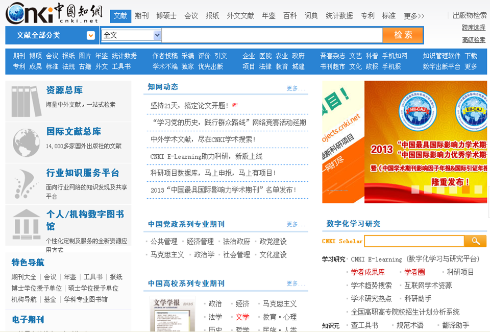Open red 文学 category link

[242, 317]
